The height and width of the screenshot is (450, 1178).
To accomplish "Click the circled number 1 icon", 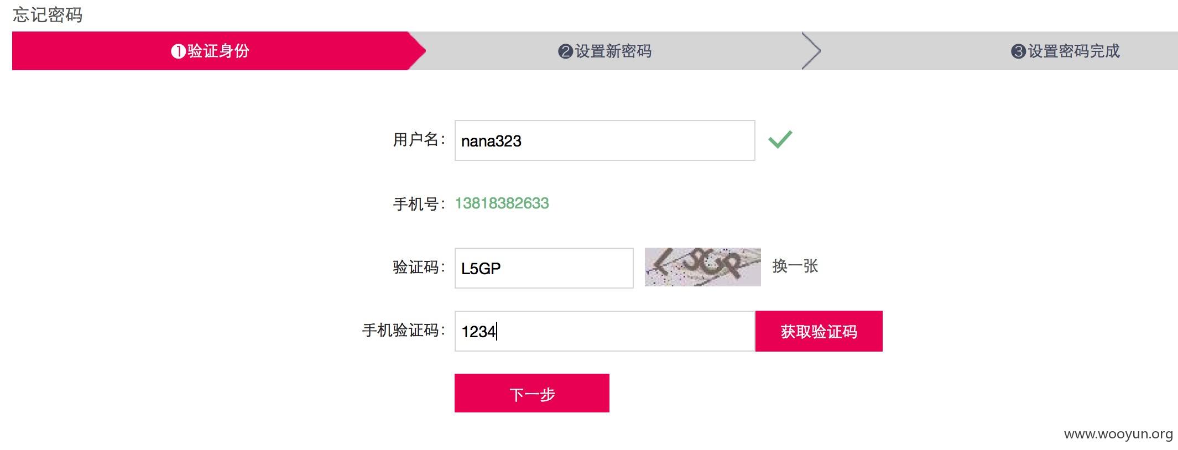I will click(x=178, y=51).
